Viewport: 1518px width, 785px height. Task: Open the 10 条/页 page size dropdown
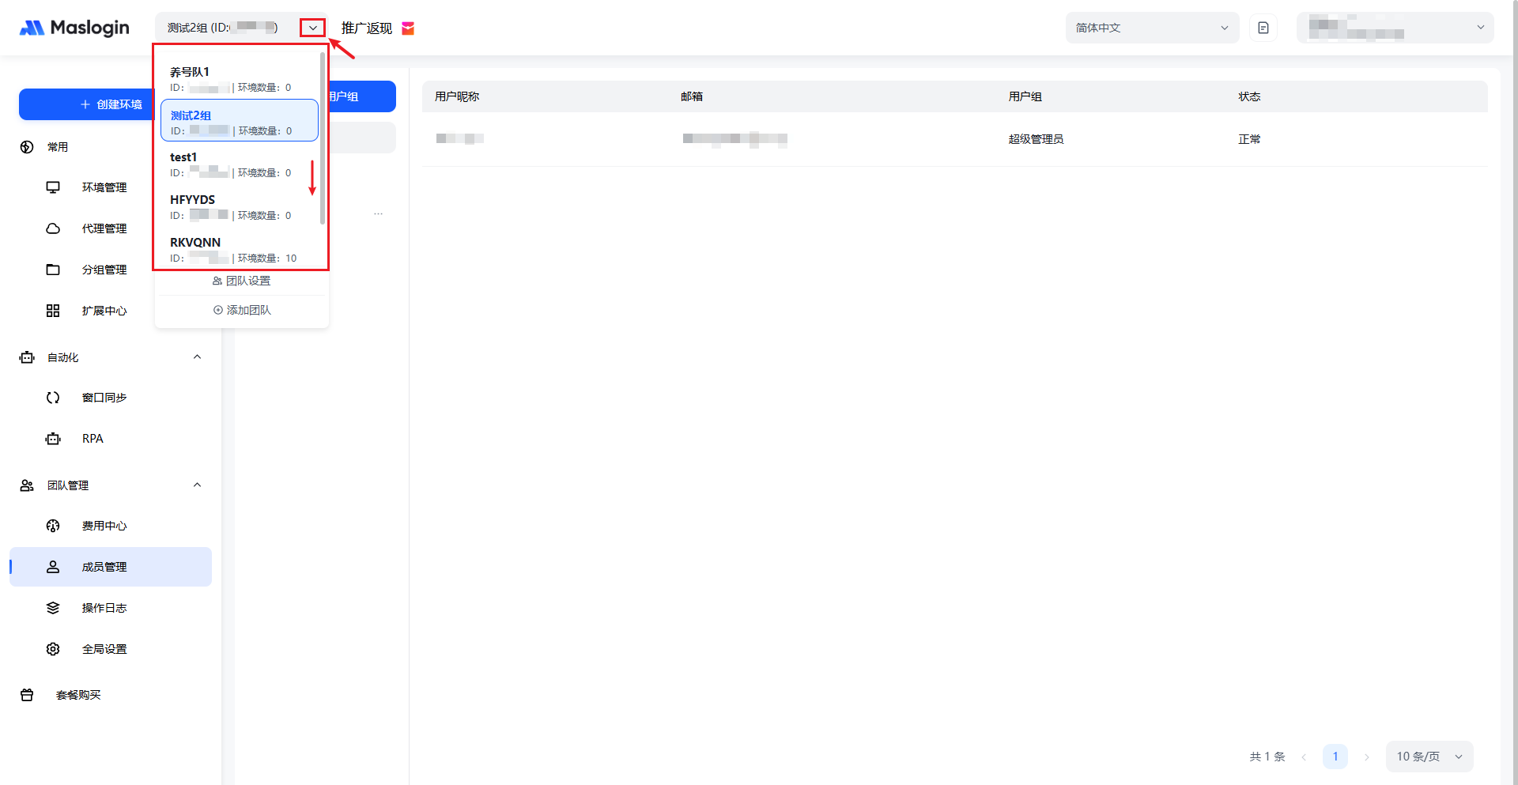(x=1429, y=757)
